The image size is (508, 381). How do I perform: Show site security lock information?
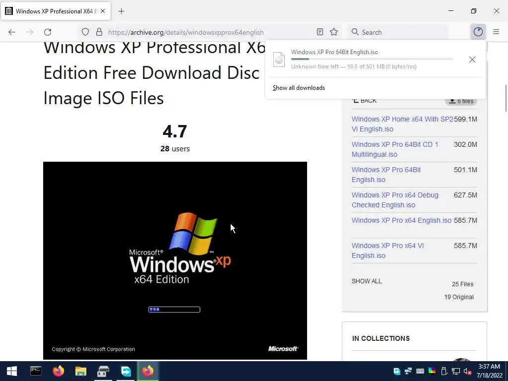[x=99, y=32]
